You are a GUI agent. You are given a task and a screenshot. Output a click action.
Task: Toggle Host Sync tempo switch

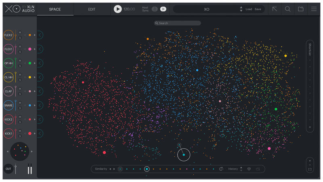(155, 9)
